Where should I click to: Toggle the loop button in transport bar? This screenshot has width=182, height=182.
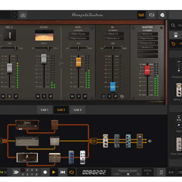click(71, 172)
